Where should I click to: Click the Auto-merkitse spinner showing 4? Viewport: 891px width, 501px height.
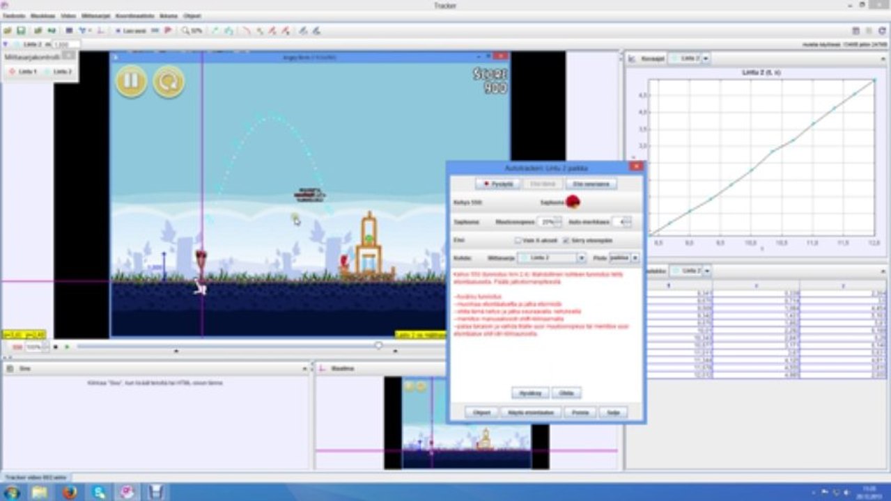click(x=621, y=222)
